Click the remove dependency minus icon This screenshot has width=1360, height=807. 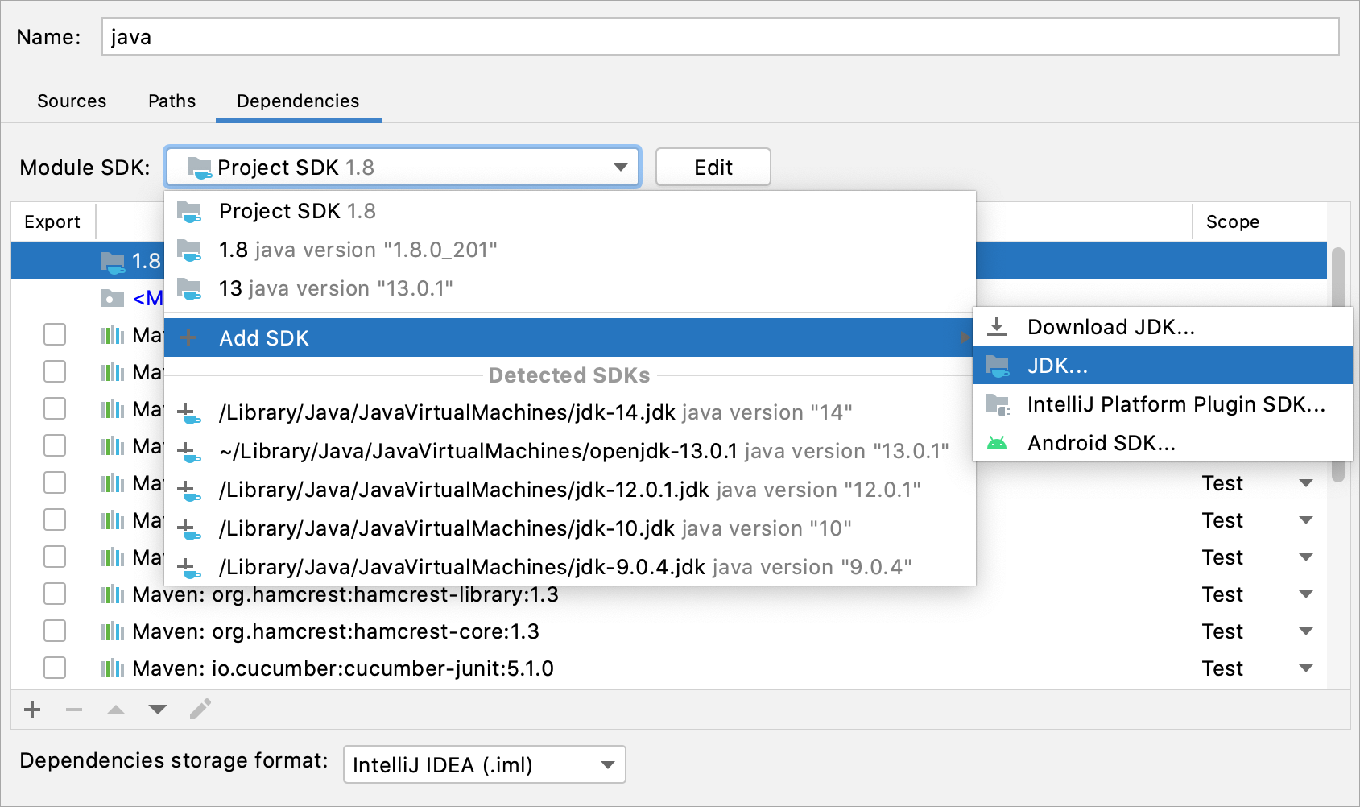(74, 710)
